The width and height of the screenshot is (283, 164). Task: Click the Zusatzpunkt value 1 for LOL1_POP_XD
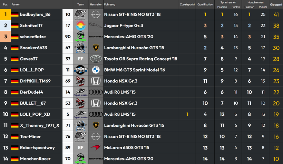pyautogui.click(x=187, y=114)
